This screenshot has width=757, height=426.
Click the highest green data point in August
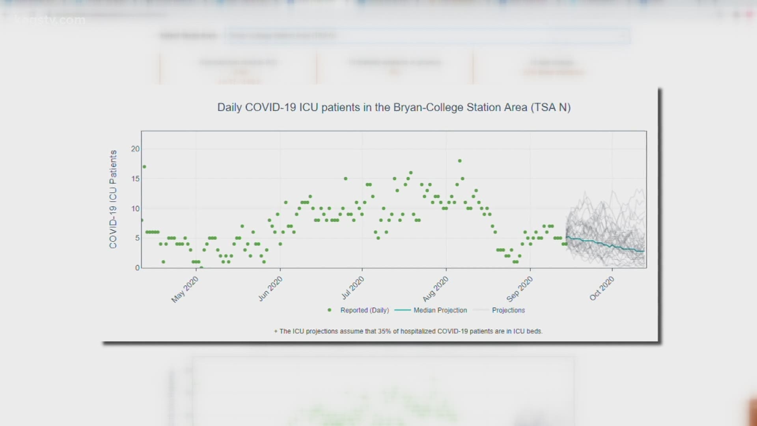(x=460, y=161)
